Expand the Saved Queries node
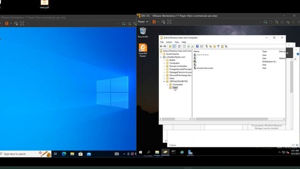This screenshot has height=169, width=300. coord(161,54)
